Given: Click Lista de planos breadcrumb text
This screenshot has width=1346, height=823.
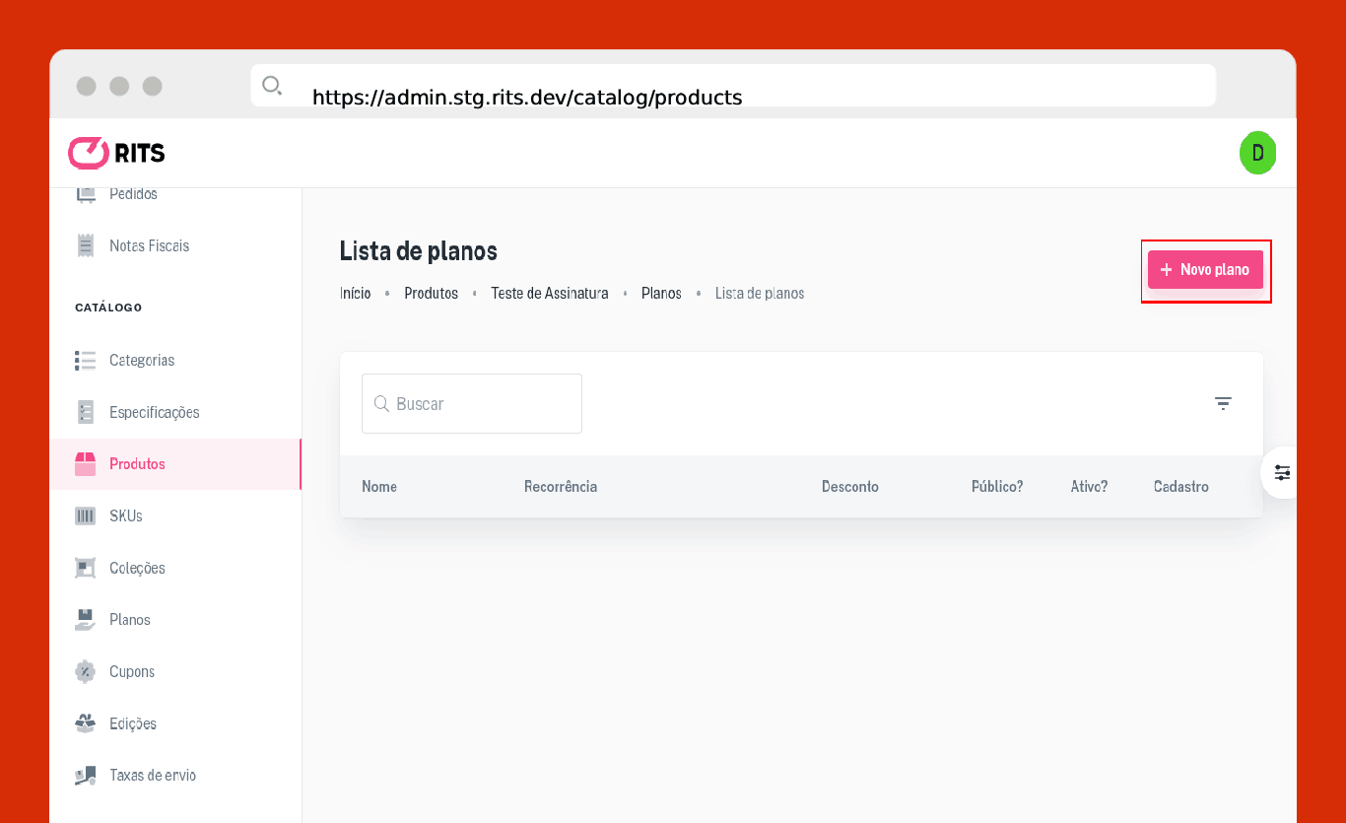Looking at the screenshot, I should pos(760,294).
